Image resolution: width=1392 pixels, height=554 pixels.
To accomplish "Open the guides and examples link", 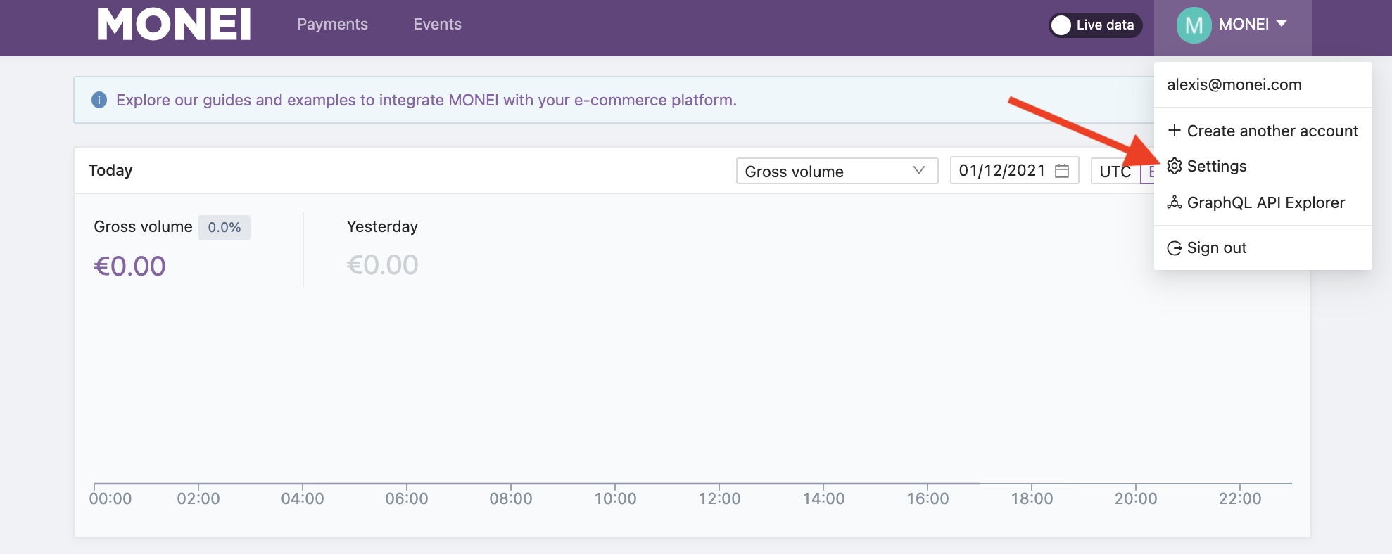I will [426, 100].
